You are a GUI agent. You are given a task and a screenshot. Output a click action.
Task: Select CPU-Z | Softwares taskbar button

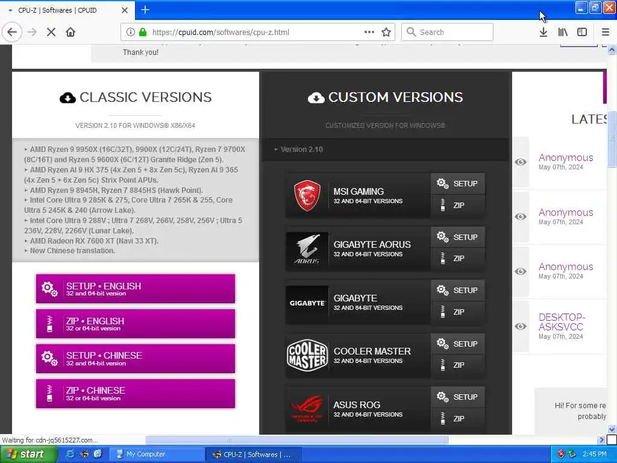pos(254,455)
